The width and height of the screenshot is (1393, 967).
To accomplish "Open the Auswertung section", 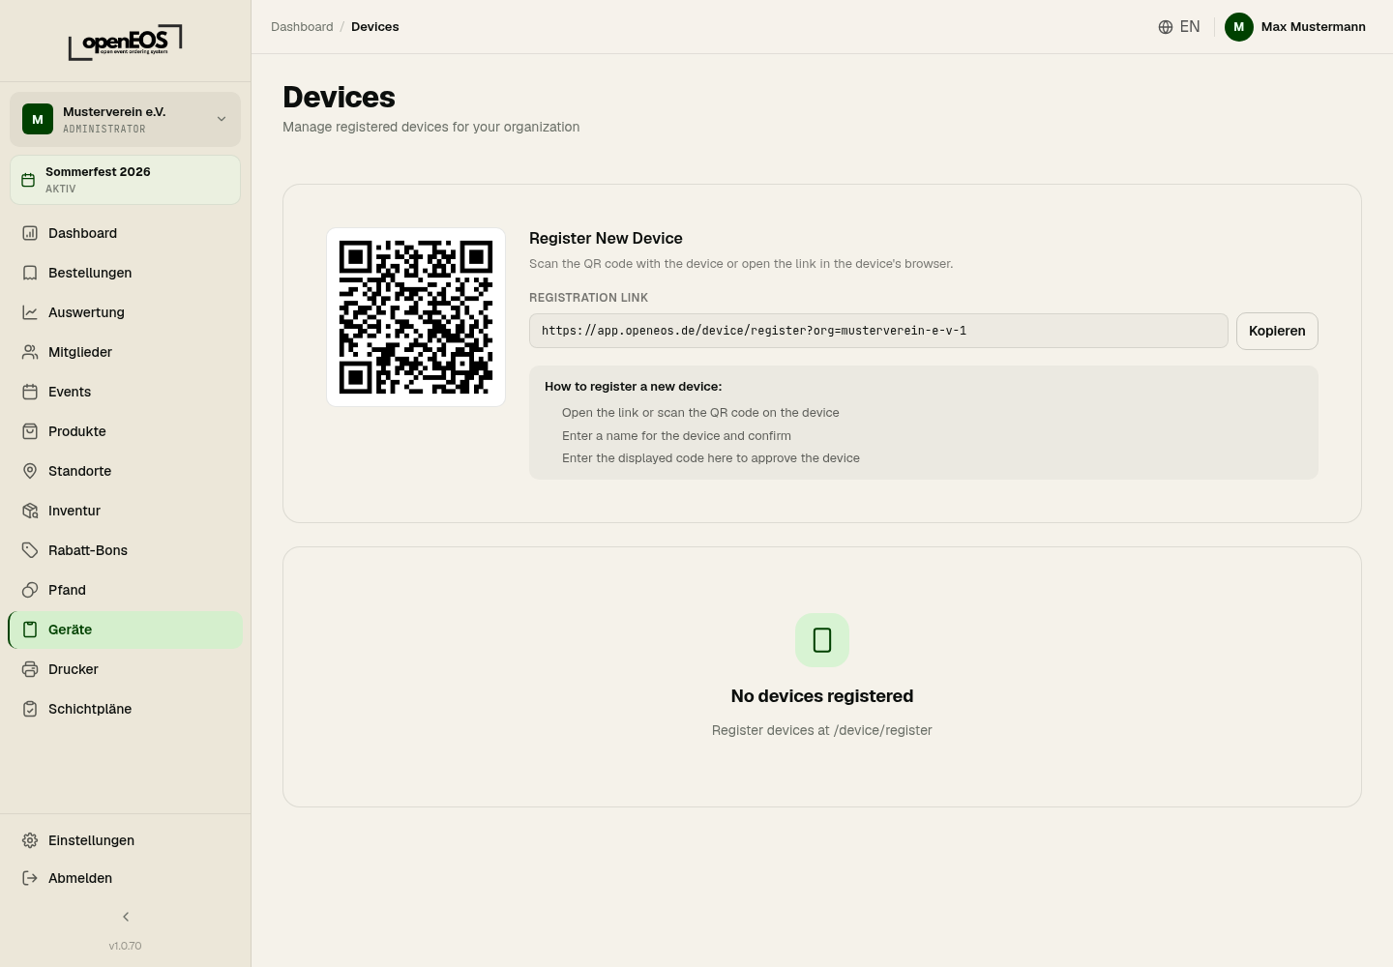I will click(125, 312).
